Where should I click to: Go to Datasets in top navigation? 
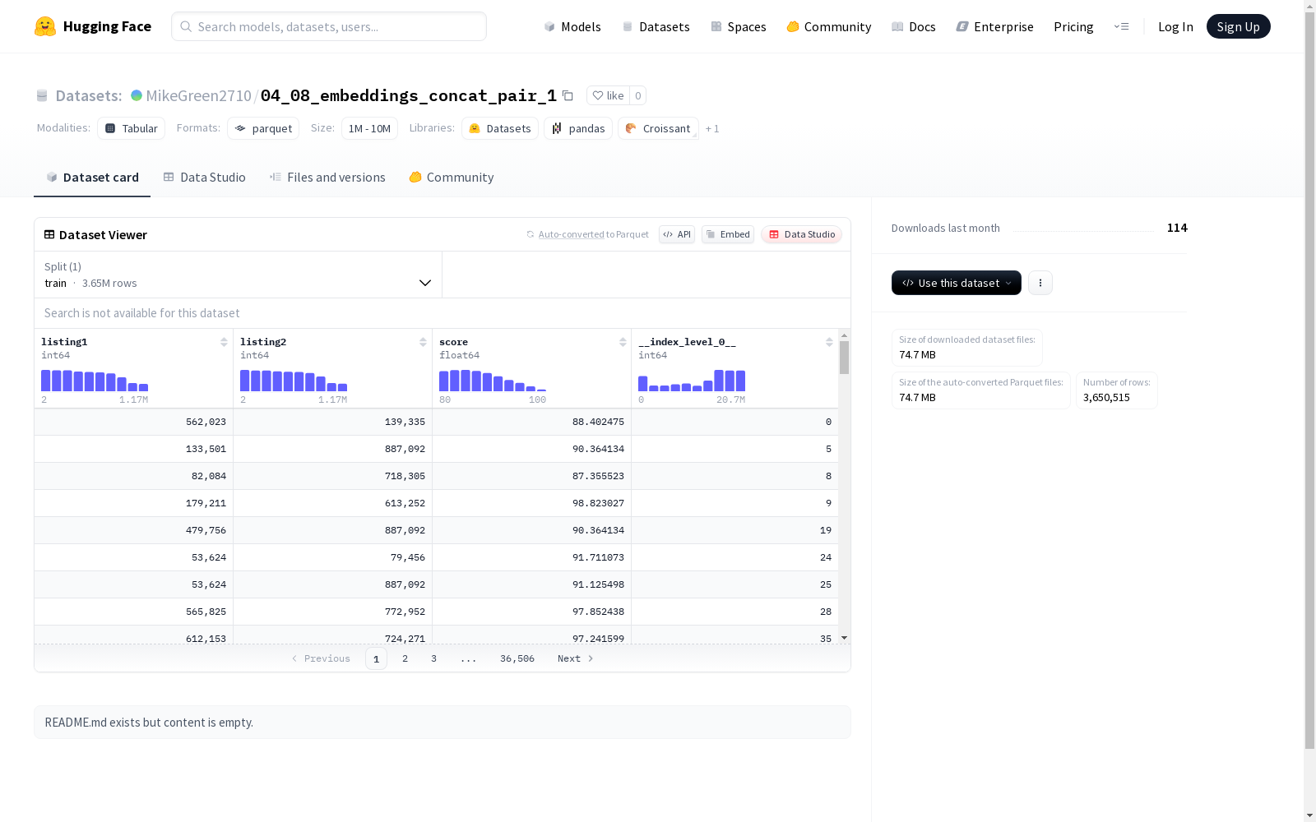[x=656, y=26]
